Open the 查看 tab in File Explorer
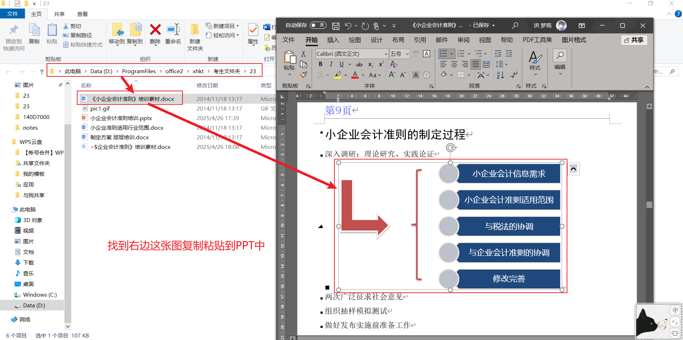The height and width of the screenshot is (340, 683). pos(83,14)
